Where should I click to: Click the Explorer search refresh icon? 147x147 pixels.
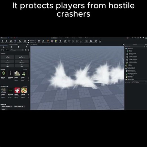144,47
